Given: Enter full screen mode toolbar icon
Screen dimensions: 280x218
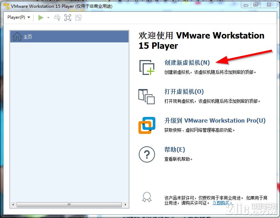Looking at the screenshot, I should pos(68,18).
